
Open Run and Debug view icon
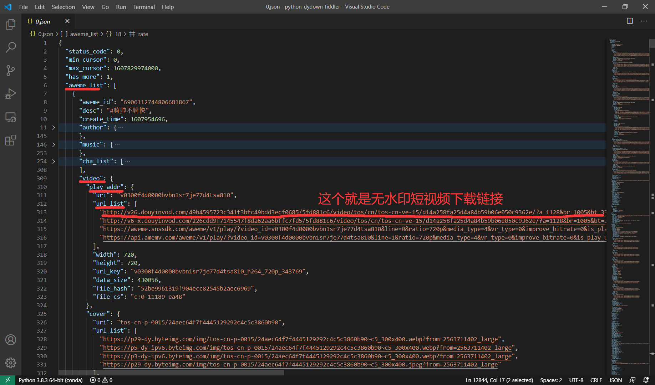click(x=11, y=94)
